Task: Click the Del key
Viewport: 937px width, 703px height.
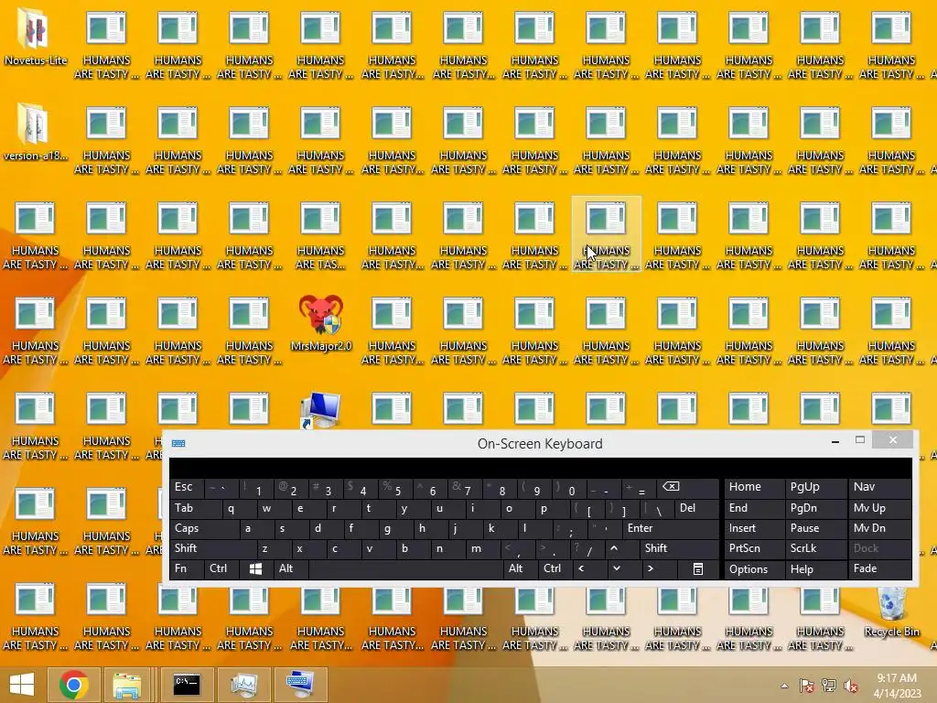Action: (x=696, y=509)
